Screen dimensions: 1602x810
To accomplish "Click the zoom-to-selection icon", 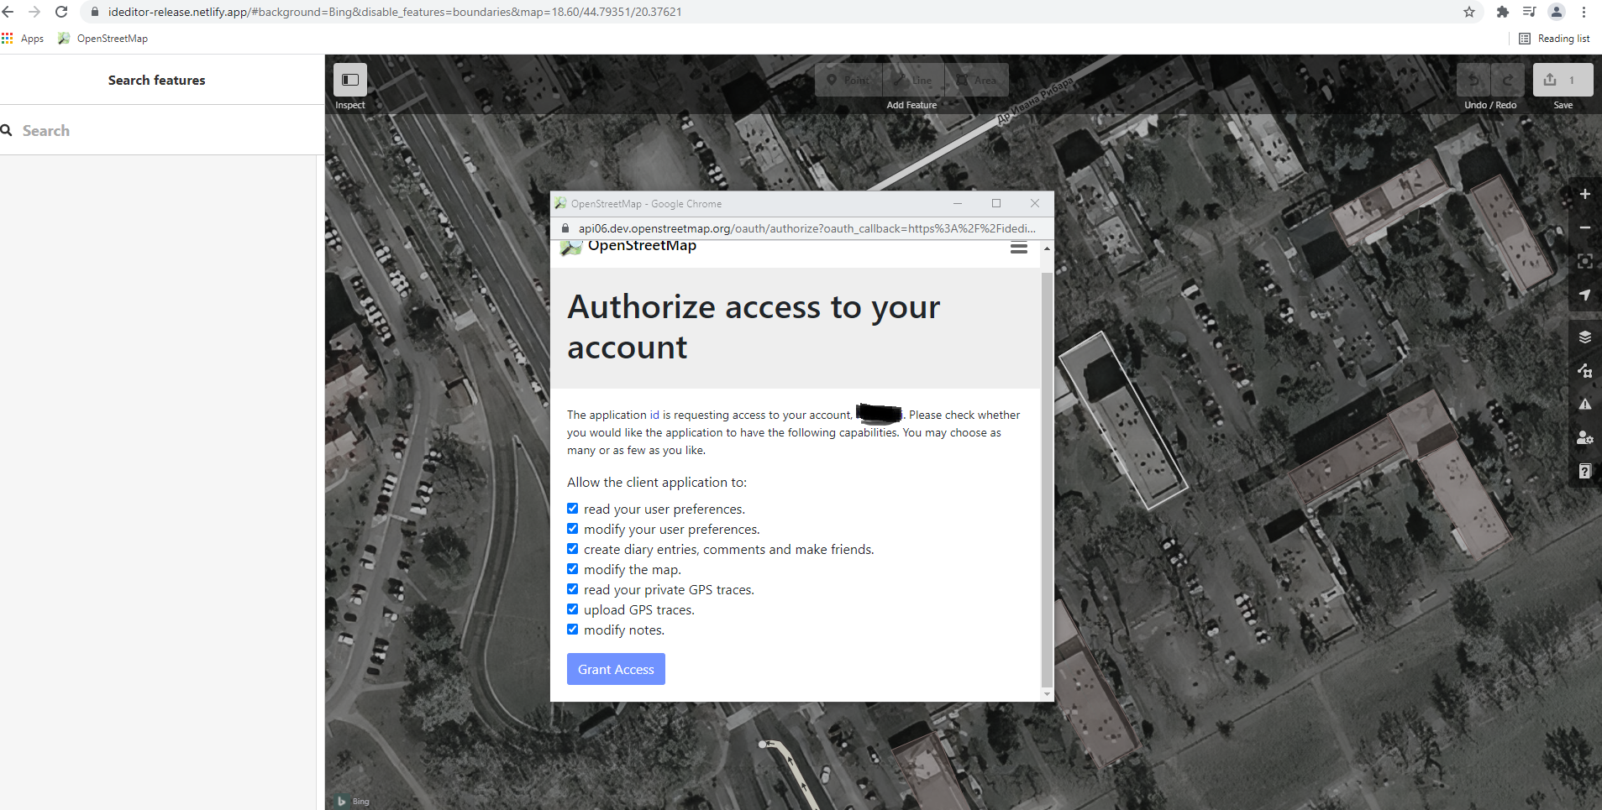I will click(1584, 261).
